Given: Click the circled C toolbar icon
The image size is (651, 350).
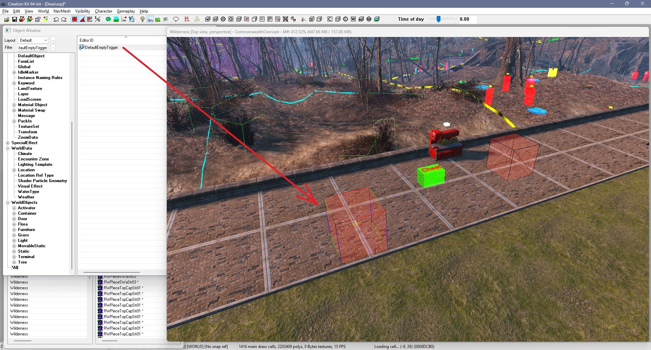Looking at the screenshot, I should pos(346,19).
